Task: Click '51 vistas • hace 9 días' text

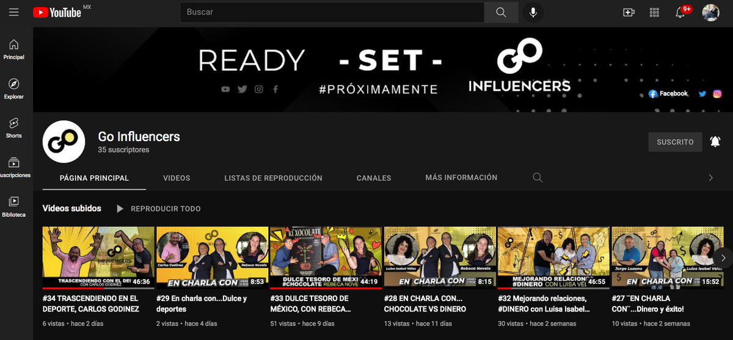Action: pyautogui.click(x=302, y=324)
